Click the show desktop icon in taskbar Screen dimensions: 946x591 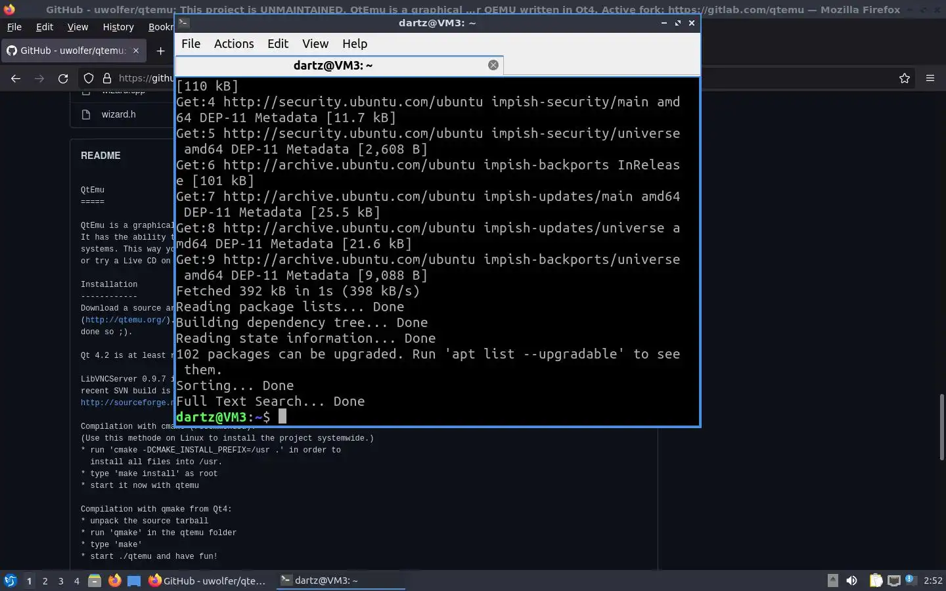click(x=134, y=580)
